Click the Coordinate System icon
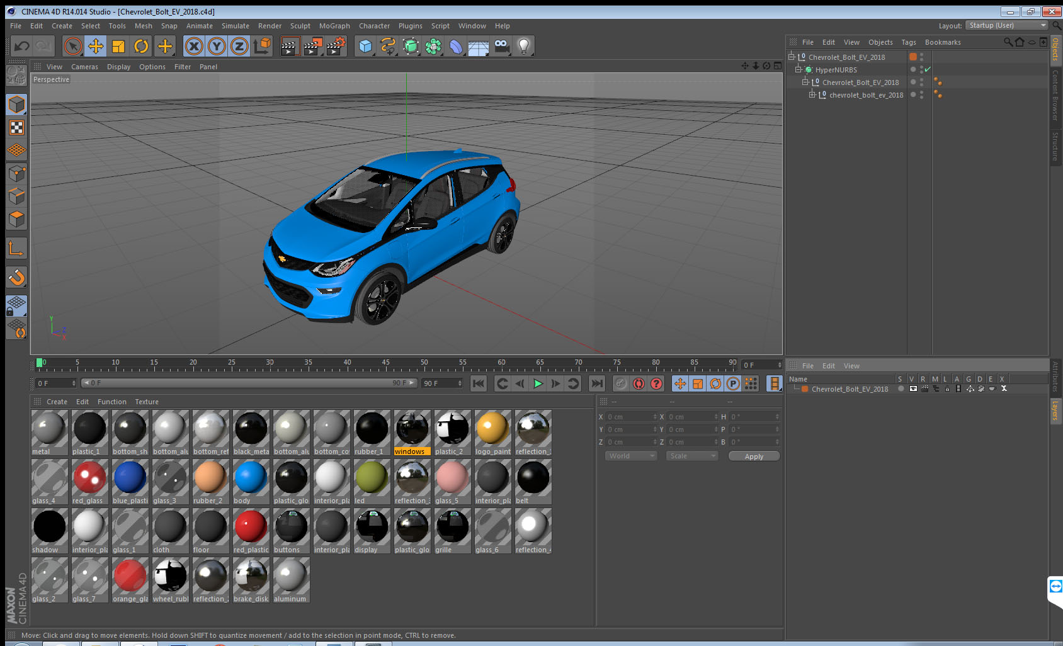 [x=262, y=46]
